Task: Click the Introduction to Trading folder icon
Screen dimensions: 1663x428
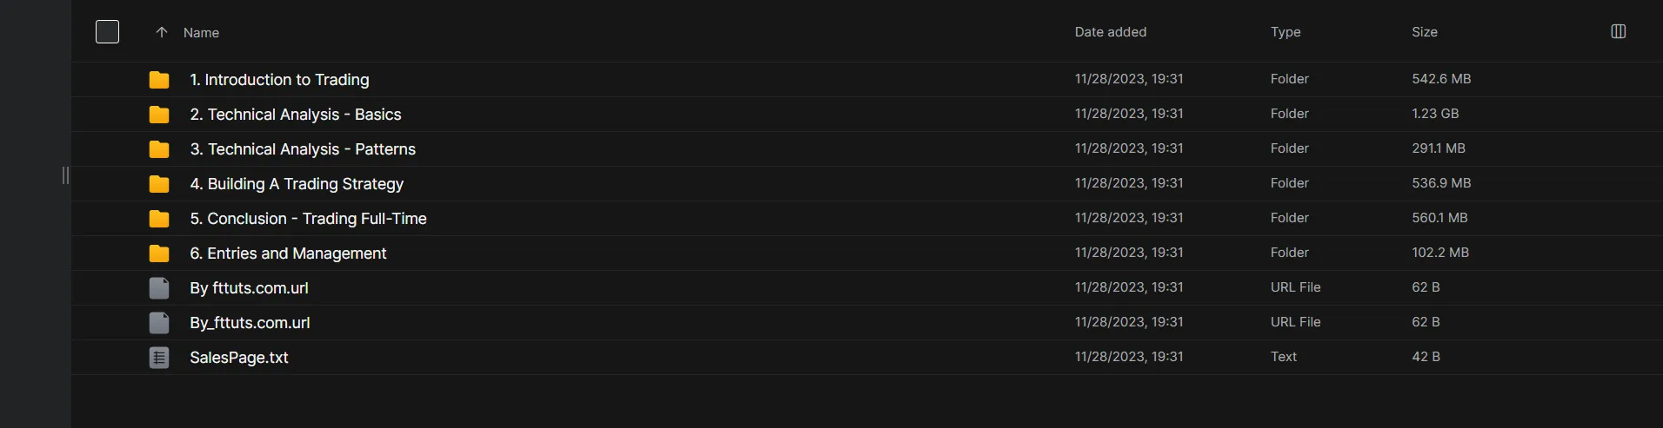Action: coord(159,80)
